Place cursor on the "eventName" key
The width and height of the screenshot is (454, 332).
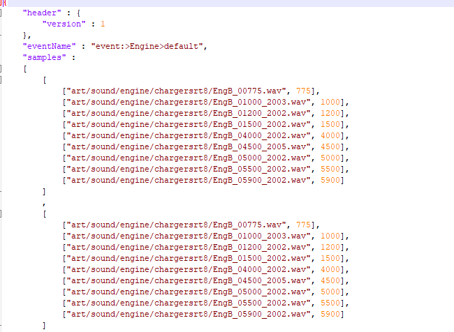tap(49, 46)
